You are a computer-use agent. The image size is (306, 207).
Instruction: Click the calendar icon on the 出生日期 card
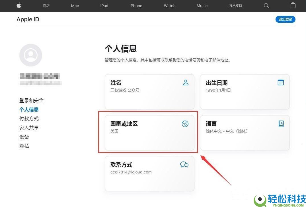tap(281, 82)
